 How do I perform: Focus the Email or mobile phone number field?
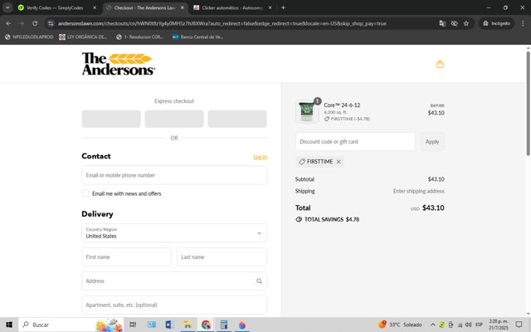(x=174, y=175)
